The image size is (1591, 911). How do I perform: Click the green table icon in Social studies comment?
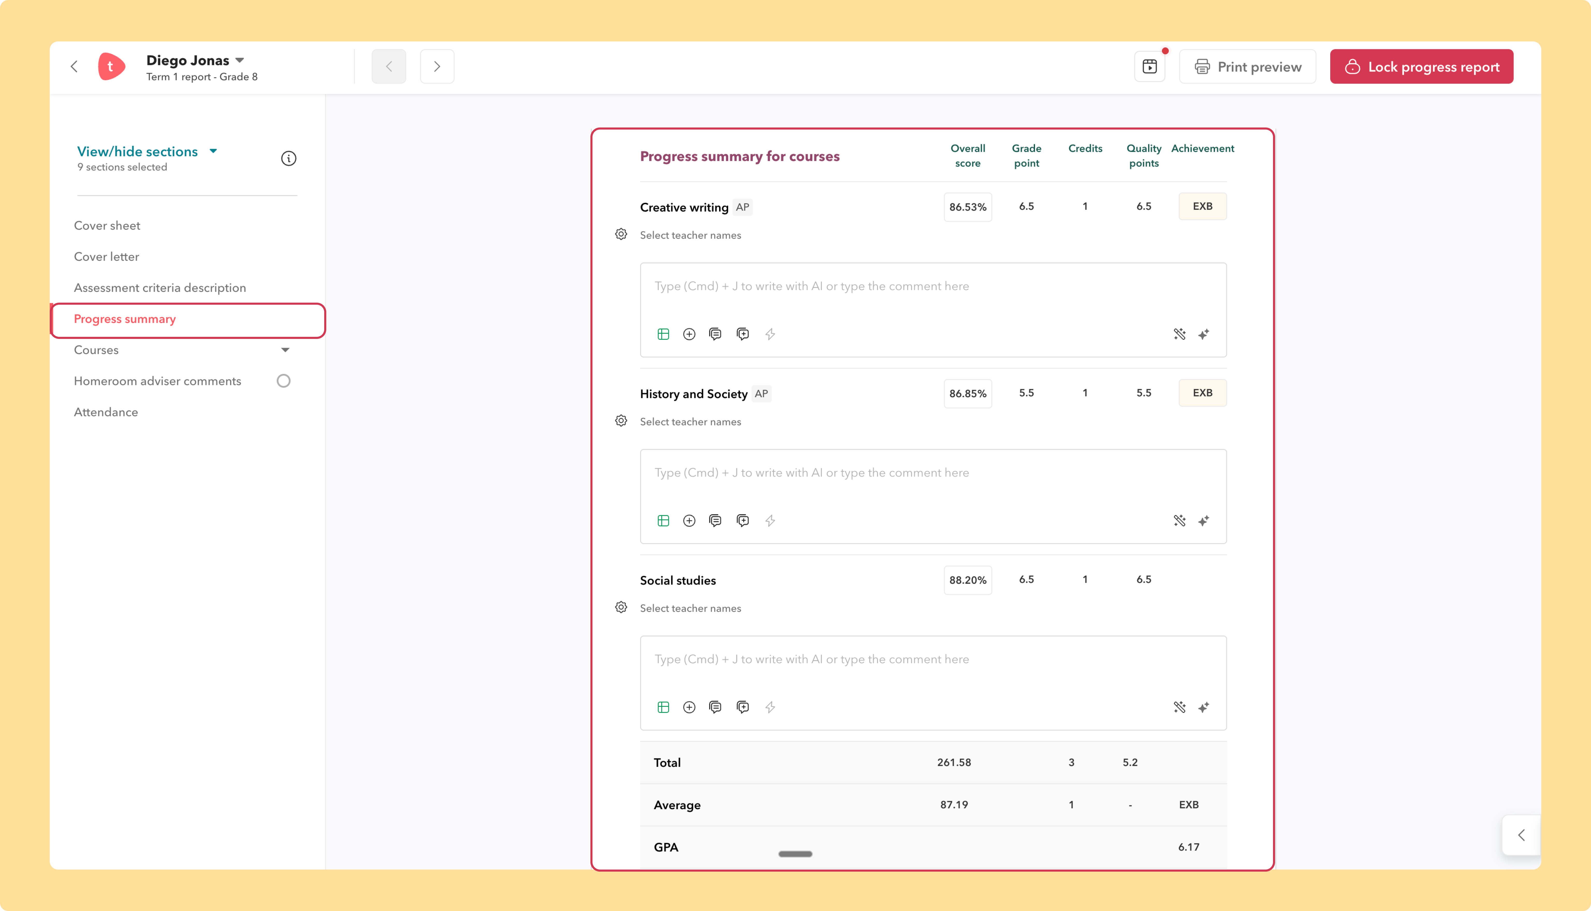[663, 707]
